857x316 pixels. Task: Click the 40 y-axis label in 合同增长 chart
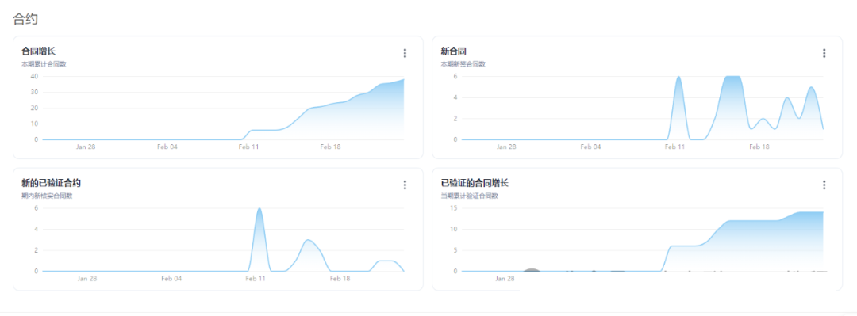[34, 76]
